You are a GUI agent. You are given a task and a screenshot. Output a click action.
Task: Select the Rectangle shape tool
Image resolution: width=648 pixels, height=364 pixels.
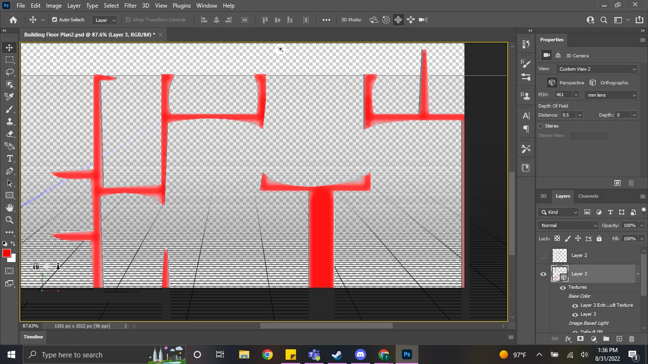(x=9, y=195)
